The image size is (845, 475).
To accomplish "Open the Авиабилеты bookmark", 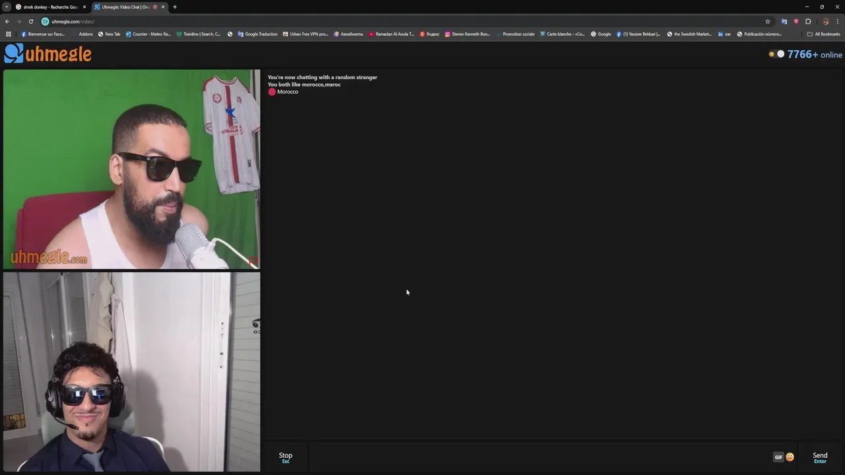I will click(348, 34).
